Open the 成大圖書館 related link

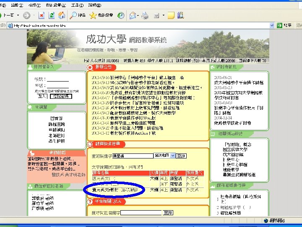pyautogui.click(x=233, y=154)
